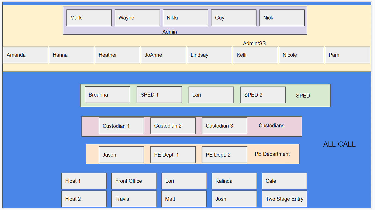Click the SPED 2 box
Screen dimensions: 375x210
[263, 95]
